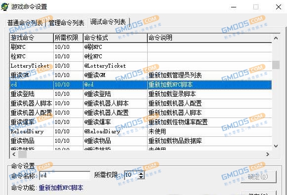Select the 重读物品 command row
This screenshot has width=287, height=195.
141,141
